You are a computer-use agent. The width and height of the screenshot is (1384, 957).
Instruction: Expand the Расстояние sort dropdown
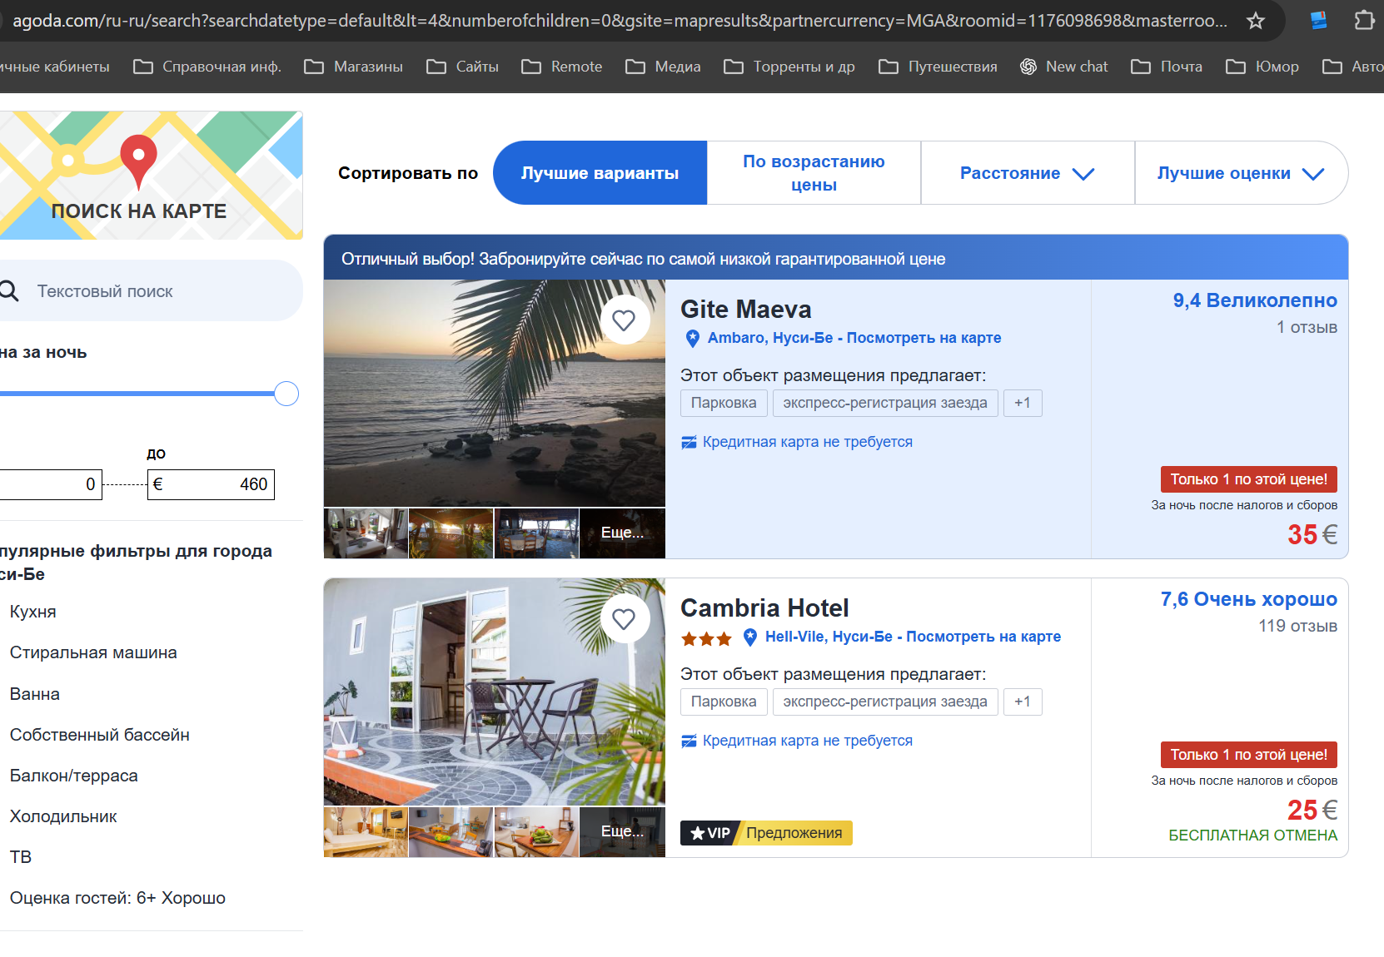click(x=1027, y=173)
